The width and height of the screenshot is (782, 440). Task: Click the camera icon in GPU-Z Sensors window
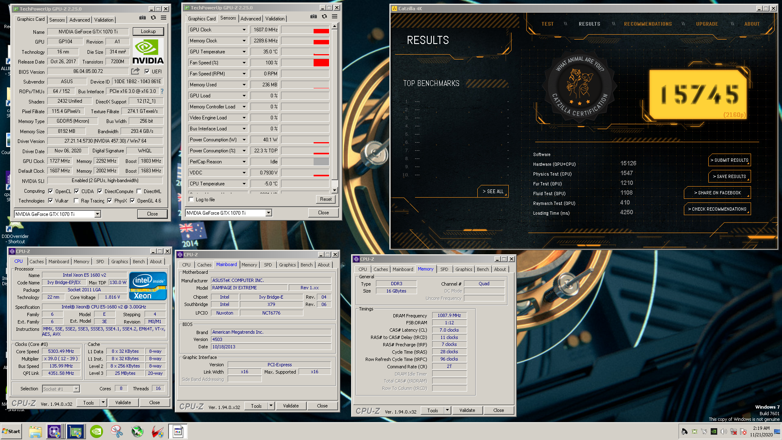coord(313,17)
